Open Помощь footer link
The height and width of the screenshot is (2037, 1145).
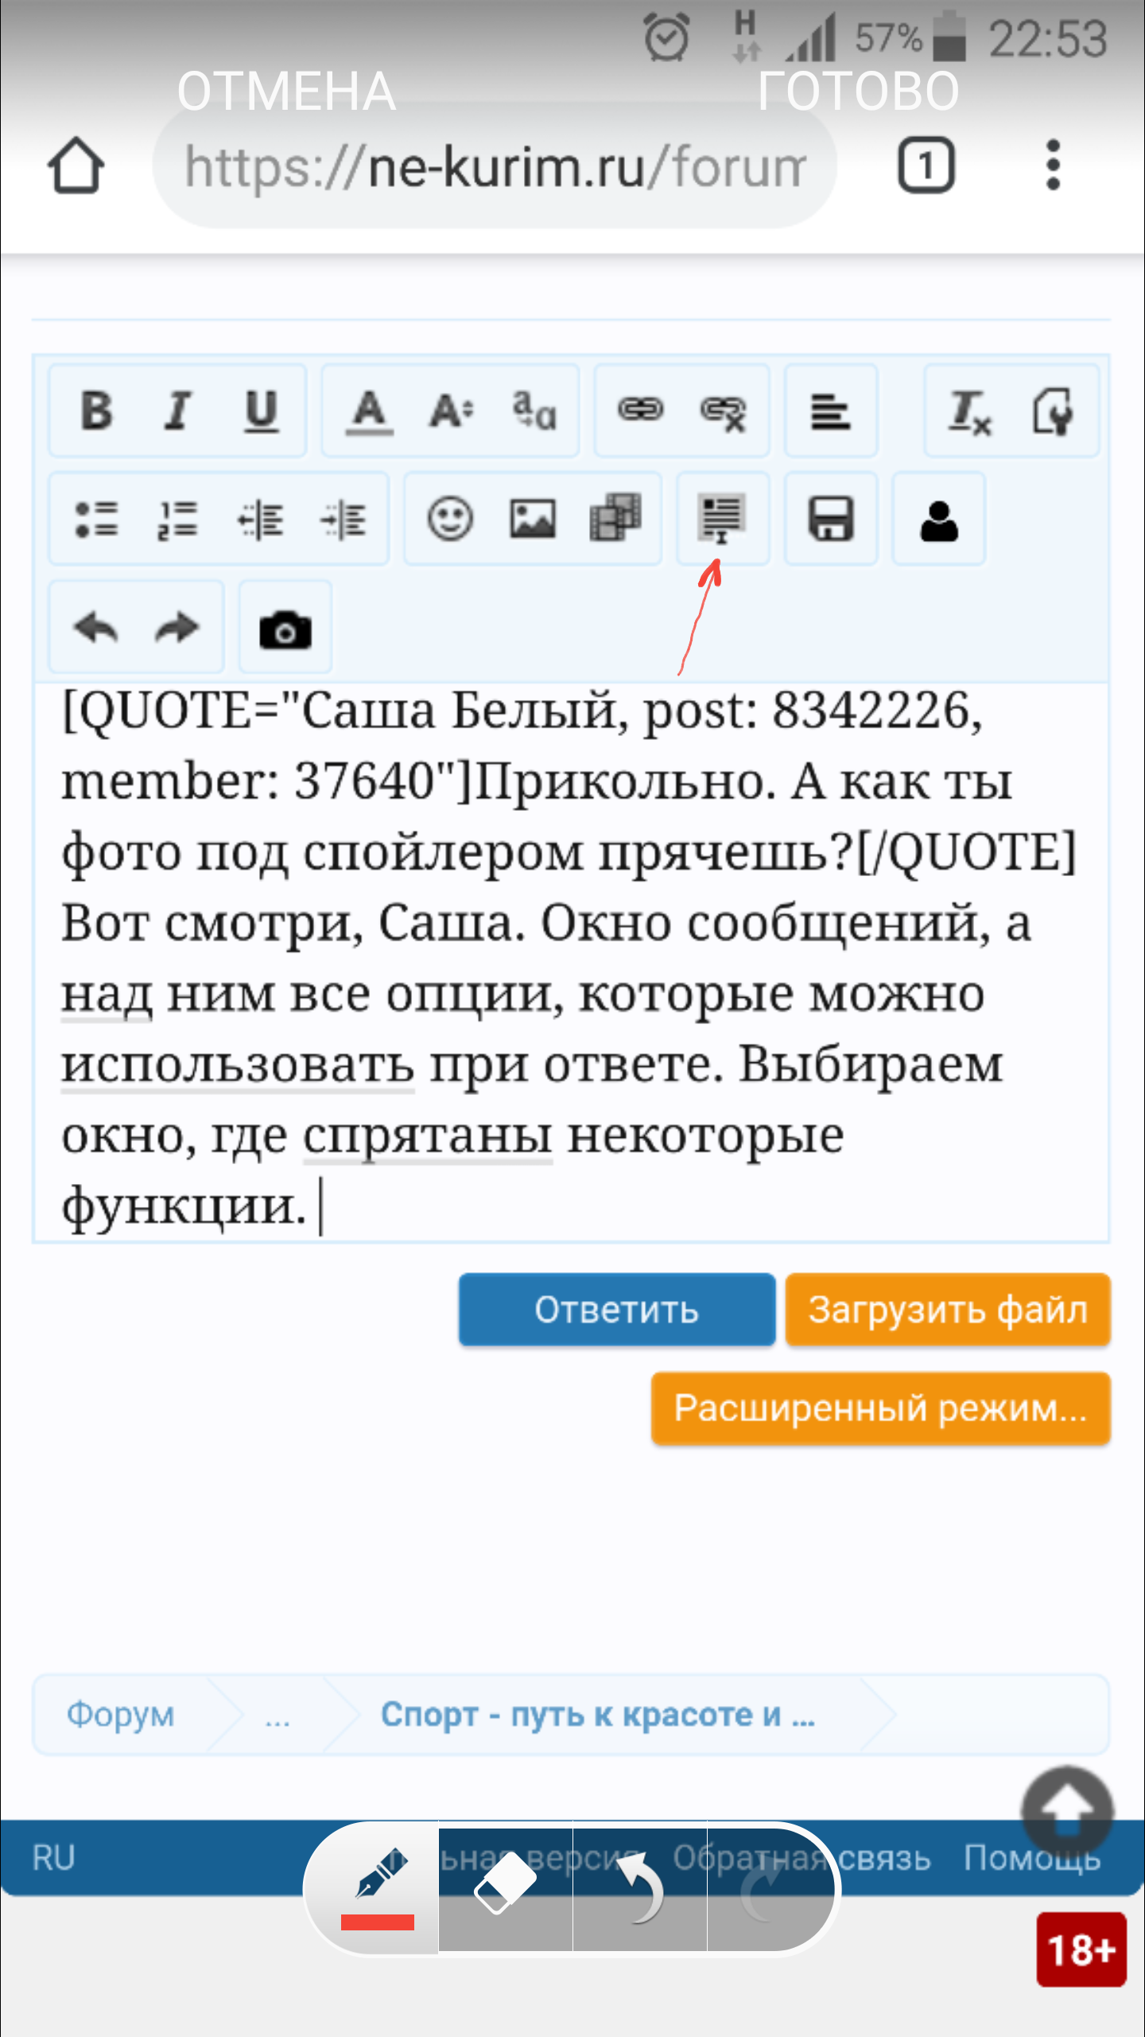tap(1032, 1857)
